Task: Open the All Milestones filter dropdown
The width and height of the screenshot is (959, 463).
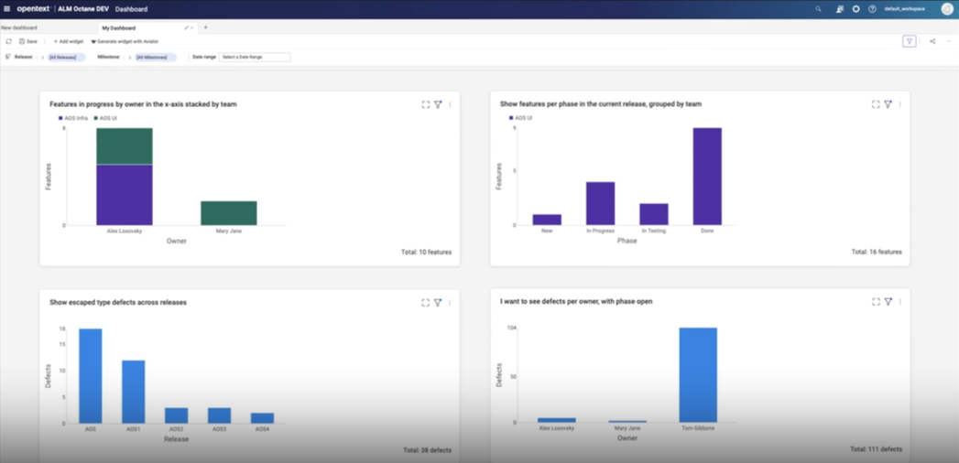Action: click(154, 58)
